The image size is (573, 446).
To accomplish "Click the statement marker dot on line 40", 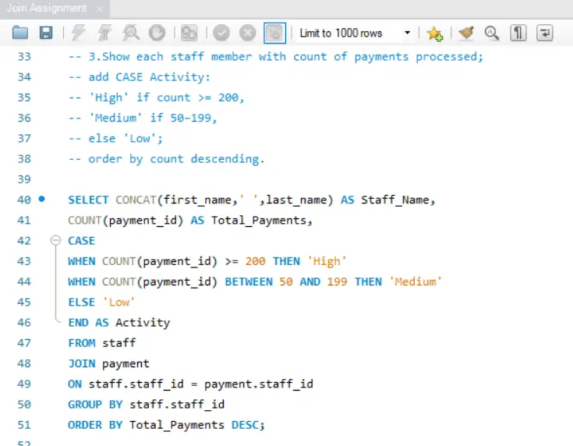I will [41, 199].
